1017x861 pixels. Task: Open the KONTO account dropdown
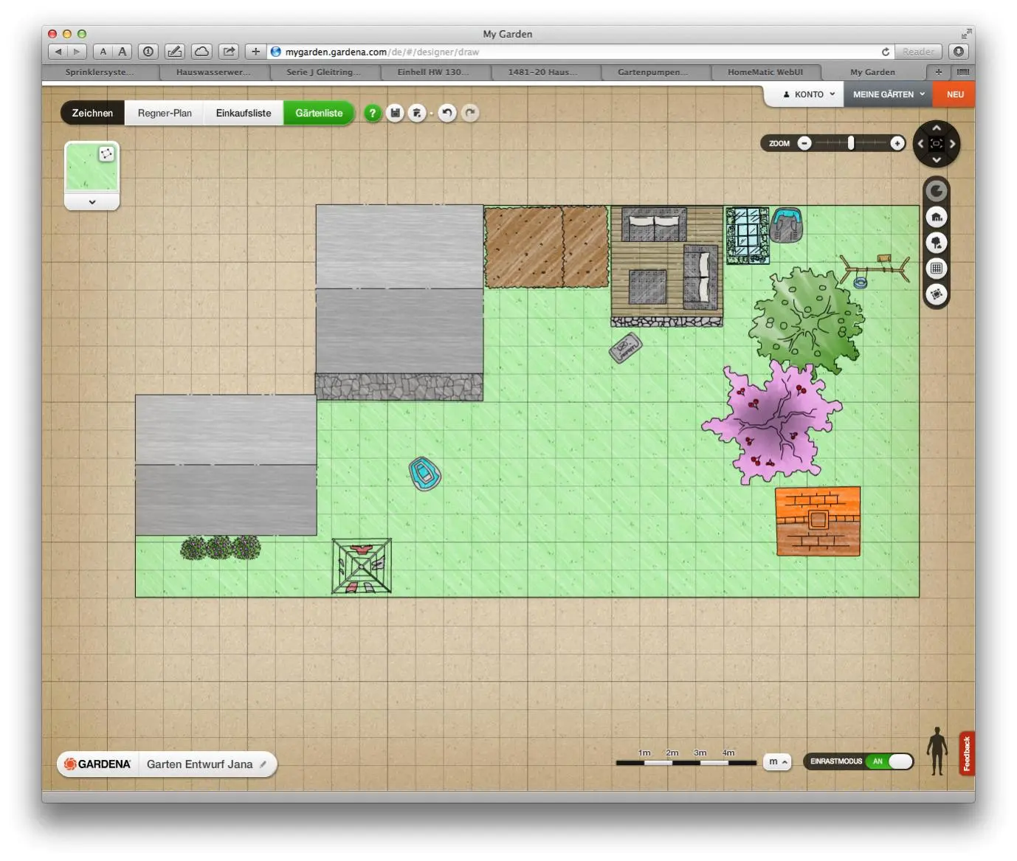coord(809,94)
